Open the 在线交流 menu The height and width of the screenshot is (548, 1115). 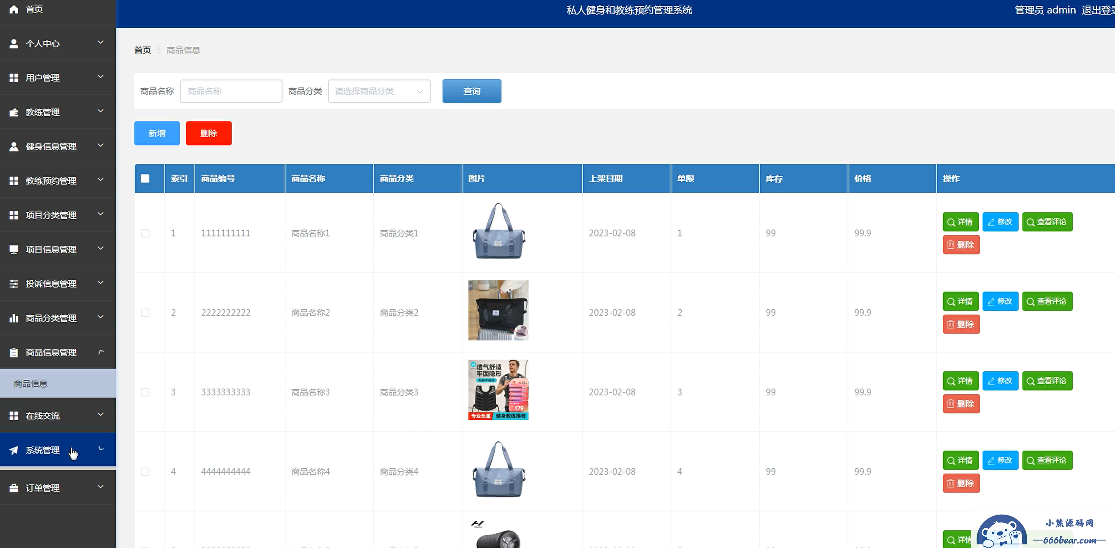(x=58, y=416)
